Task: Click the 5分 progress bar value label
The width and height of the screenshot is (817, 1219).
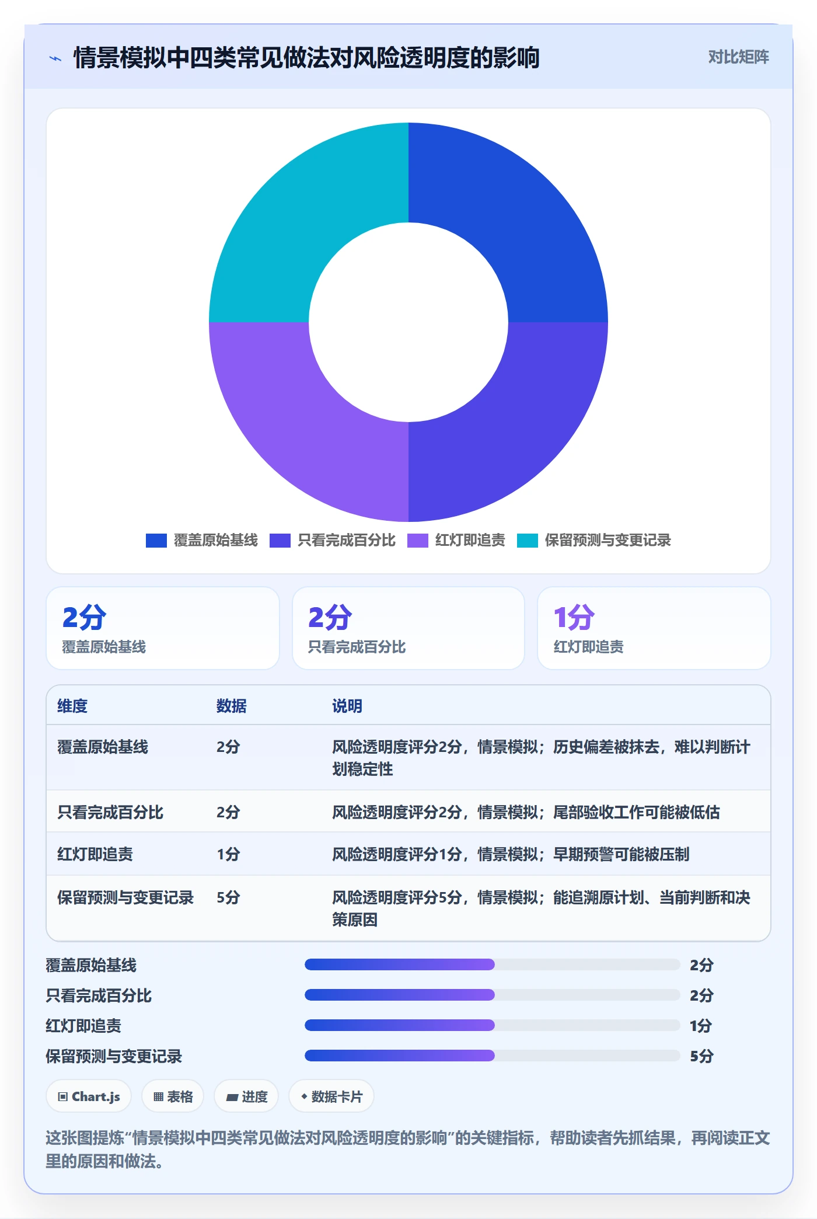Action: click(701, 1056)
